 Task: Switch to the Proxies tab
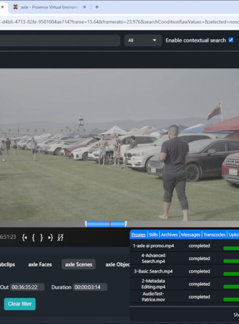tap(138, 235)
